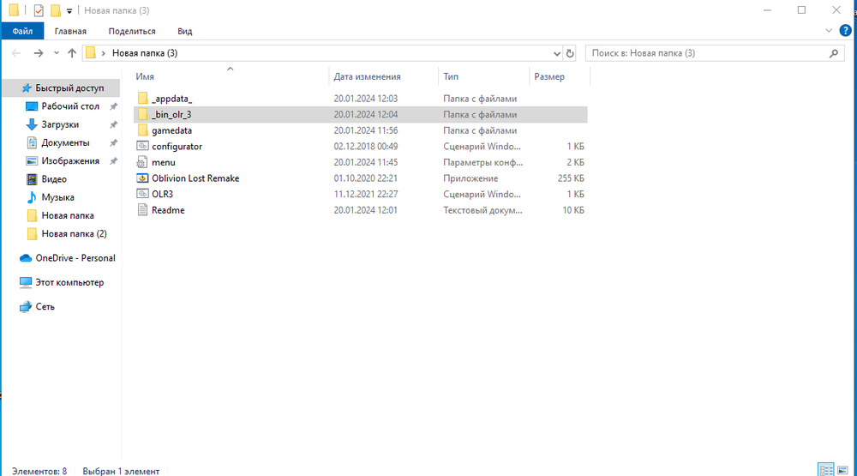Open the Help question mark icon
857x476 pixels.
(845, 31)
